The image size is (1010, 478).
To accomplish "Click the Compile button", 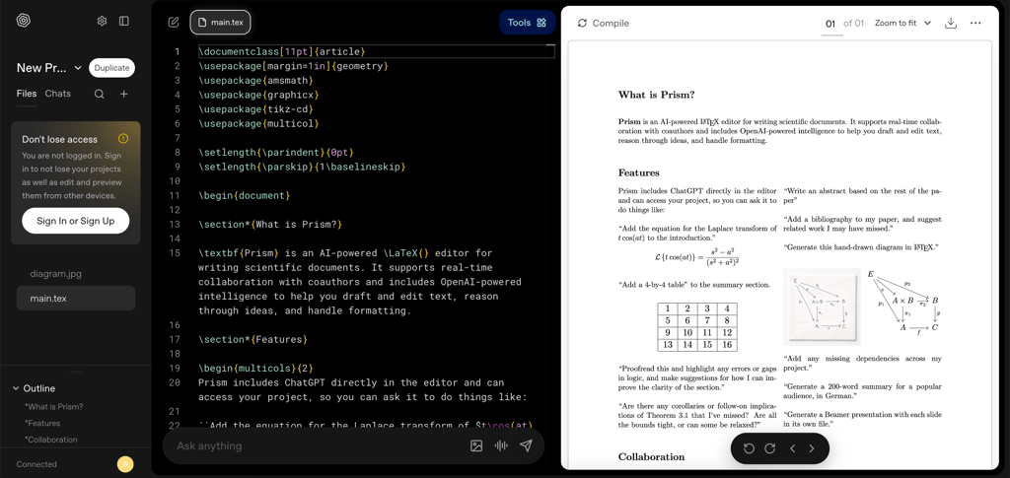I will tap(603, 23).
